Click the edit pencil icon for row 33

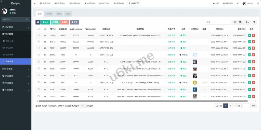point(250,35)
